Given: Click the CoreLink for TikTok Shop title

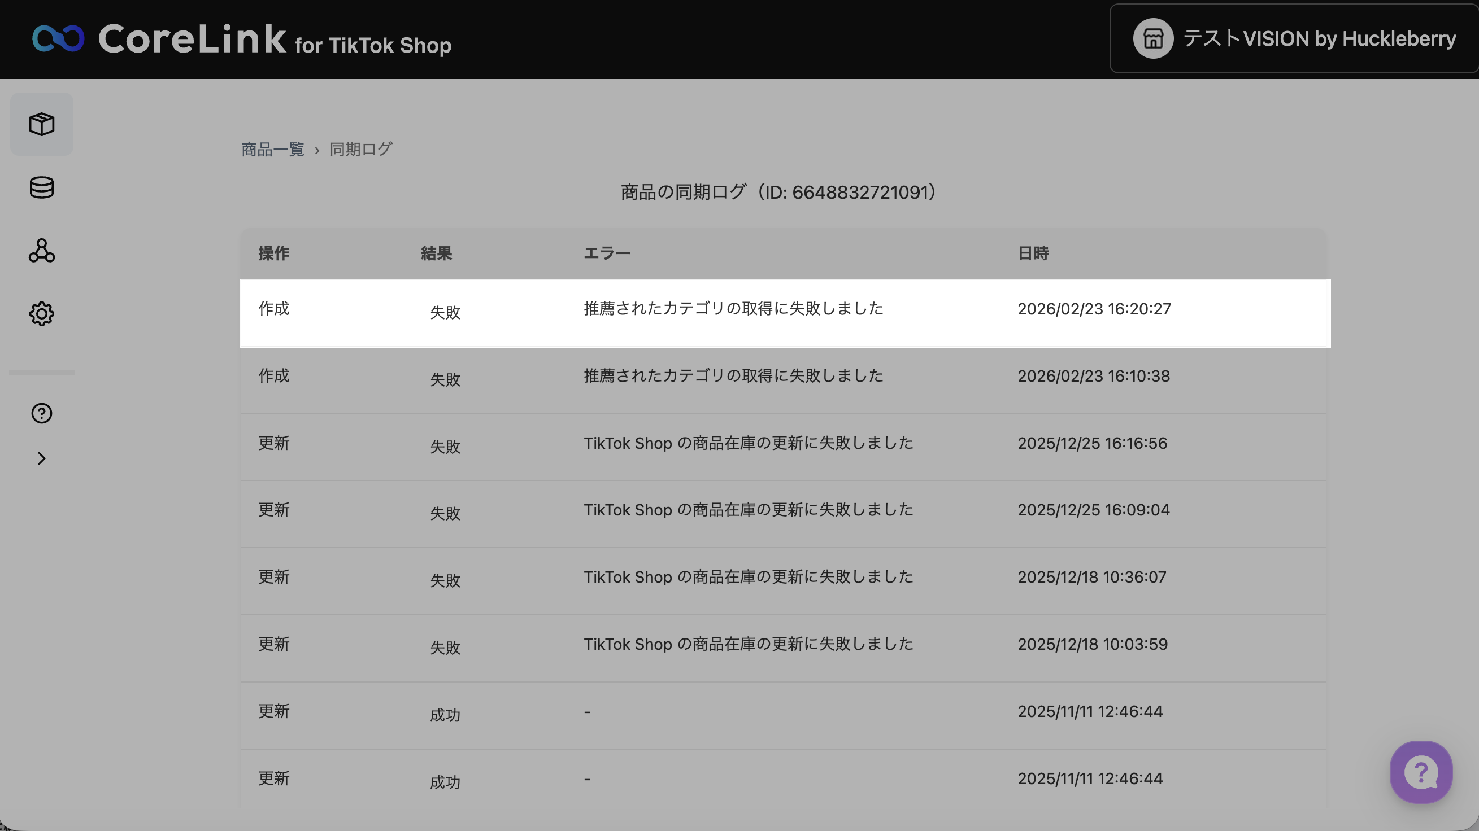Looking at the screenshot, I should 275,40.
